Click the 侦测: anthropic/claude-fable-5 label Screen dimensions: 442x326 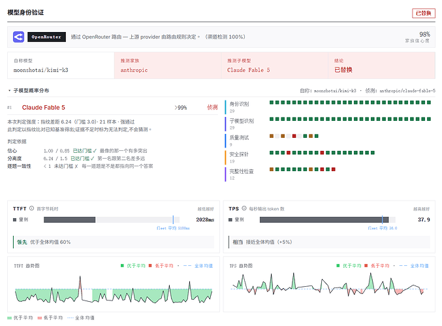(x=400, y=91)
